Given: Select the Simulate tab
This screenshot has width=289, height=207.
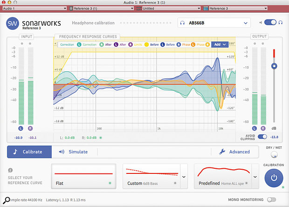Looking at the screenshot, I should tap(75, 152).
